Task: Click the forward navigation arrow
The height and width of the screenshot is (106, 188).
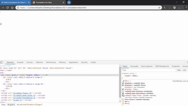Action: [3, 8]
